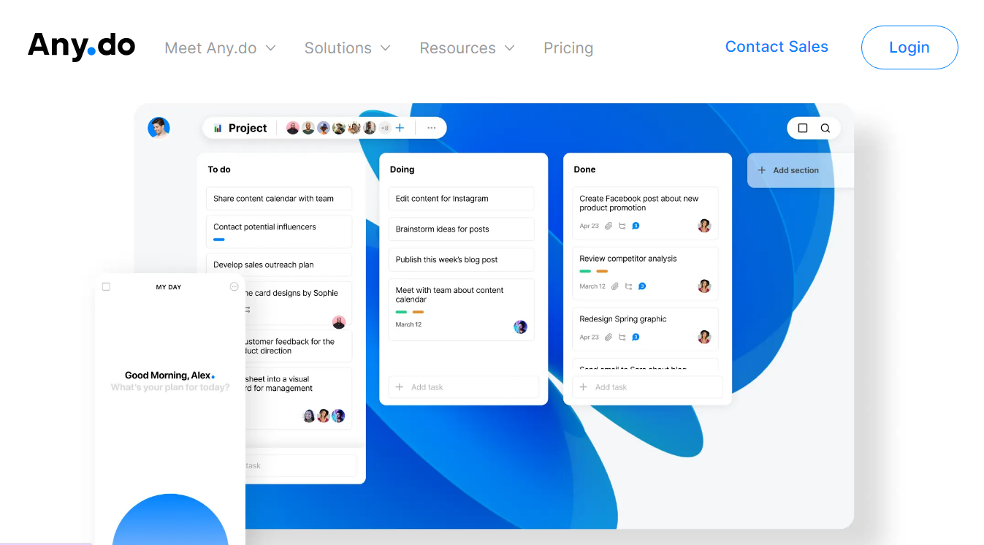The width and height of the screenshot is (984, 545).
Task: Click the orange tag on Meet with team card
Action: pos(418,312)
